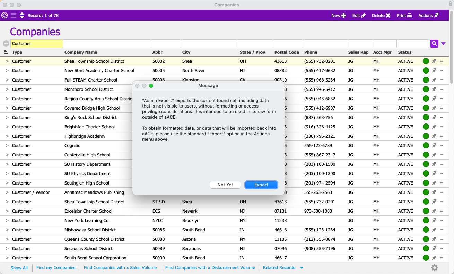454x274 pixels.
Task: Expand the King's Rock School District row
Action: click(7, 117)
